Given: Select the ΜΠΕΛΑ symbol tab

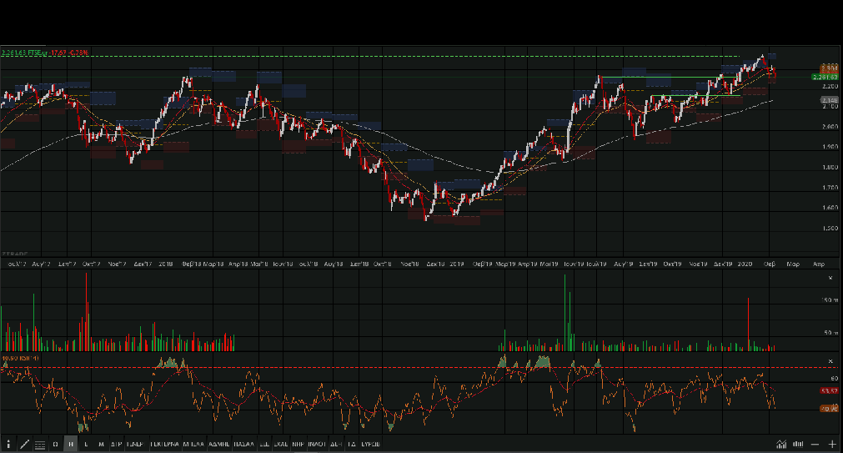Looking at the screenshot, I should [x=193, y=445].
